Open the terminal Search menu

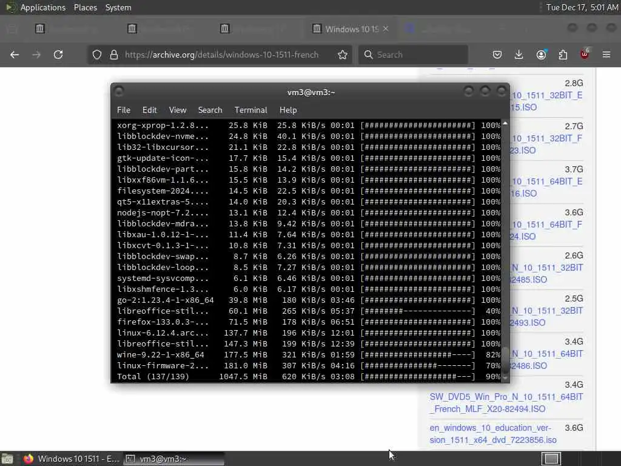(x=210, y=110)
